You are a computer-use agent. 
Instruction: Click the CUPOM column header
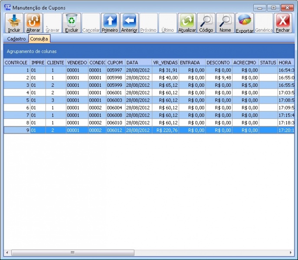tap(115, 63)
